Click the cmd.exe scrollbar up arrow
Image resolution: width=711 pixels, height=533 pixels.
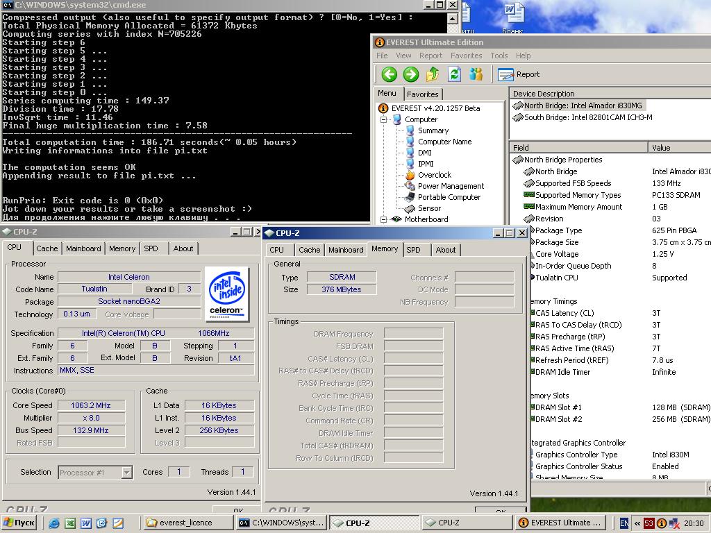click(x=452, y=19)
